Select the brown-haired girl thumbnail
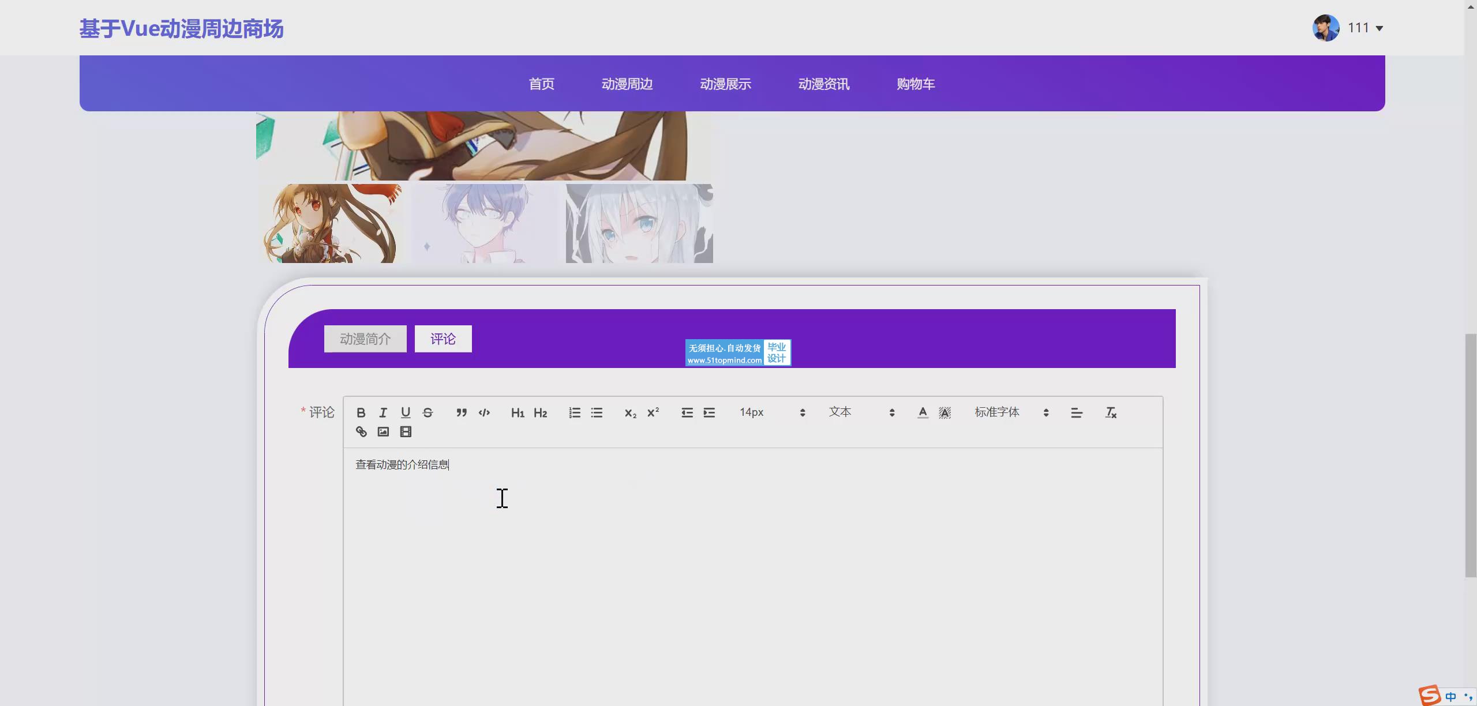1477x706 pixels. (331, 223)
